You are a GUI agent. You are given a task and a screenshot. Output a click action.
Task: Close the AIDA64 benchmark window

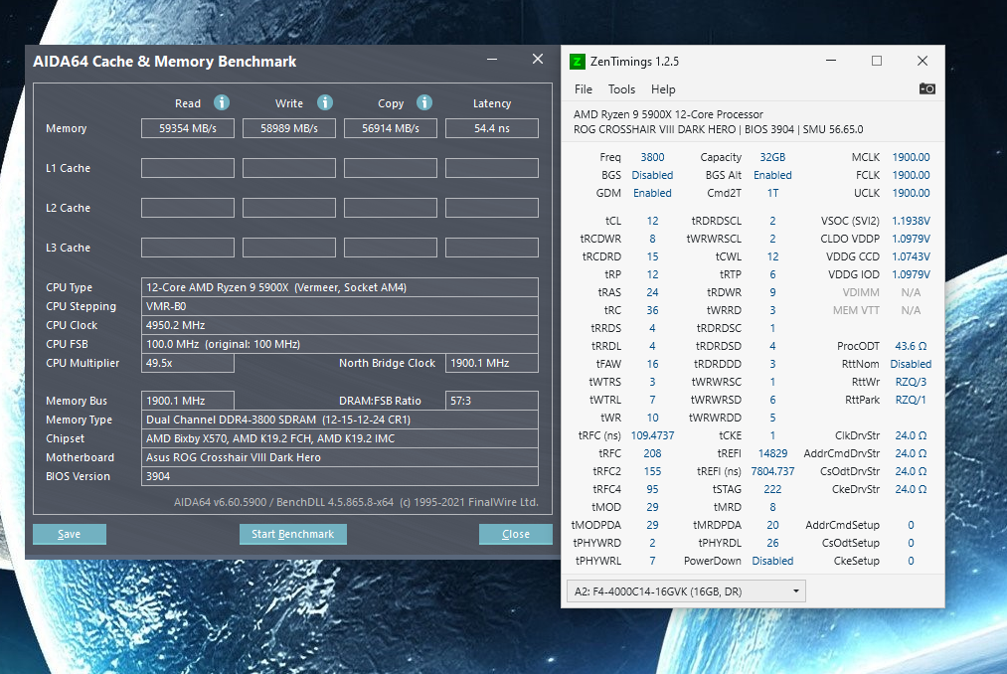tap(538, 60)
